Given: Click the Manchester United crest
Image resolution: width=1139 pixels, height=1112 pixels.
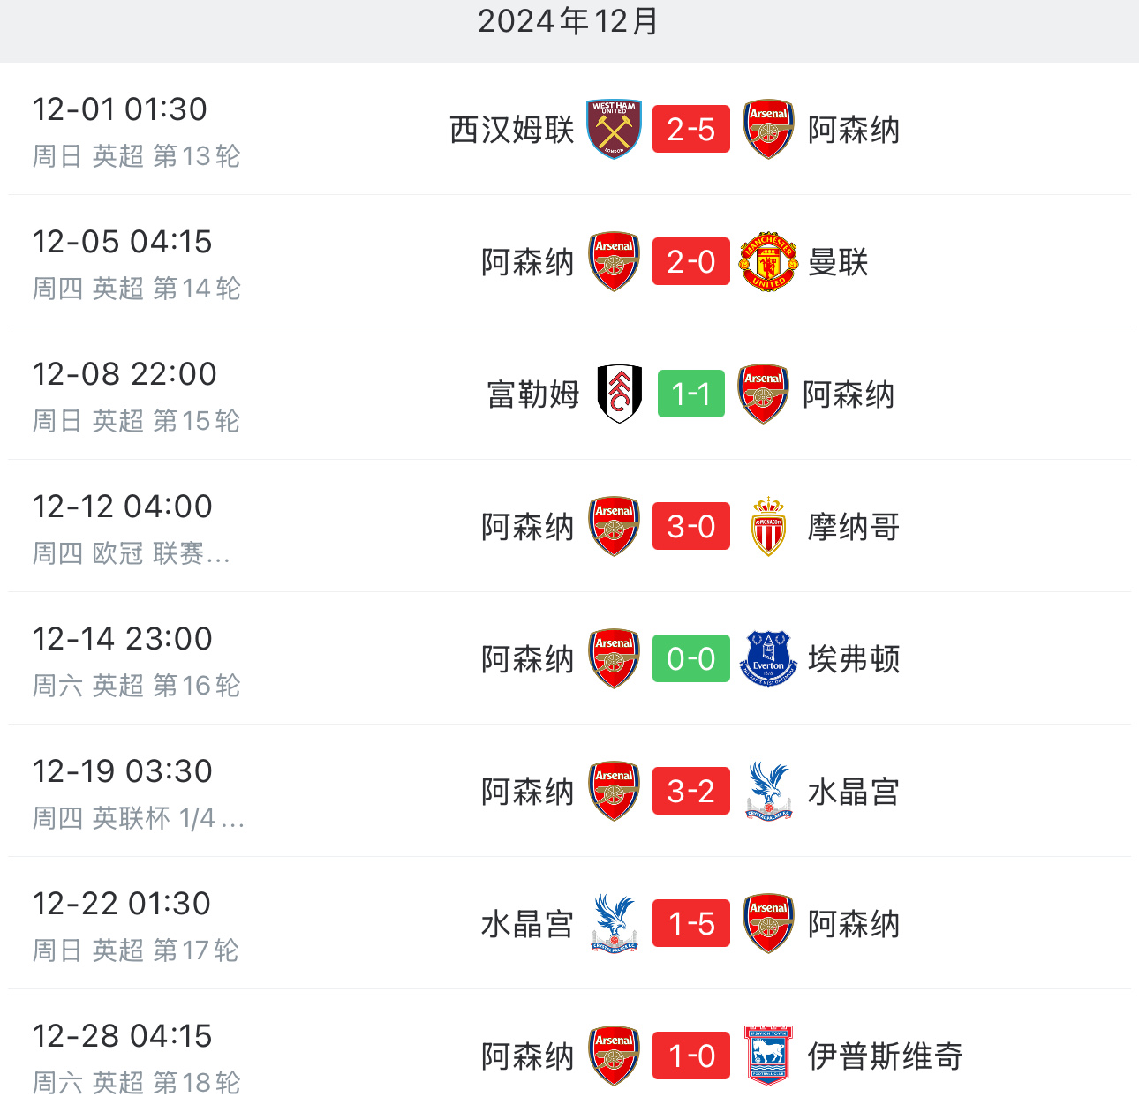Looking at the screenshot, I should pyautogui.click(x=768, y=261).
